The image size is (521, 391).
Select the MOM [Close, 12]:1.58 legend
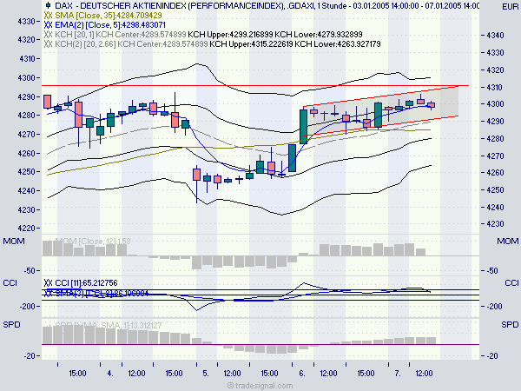[93, 241]
